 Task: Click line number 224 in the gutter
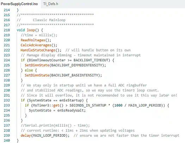[7, 60]
